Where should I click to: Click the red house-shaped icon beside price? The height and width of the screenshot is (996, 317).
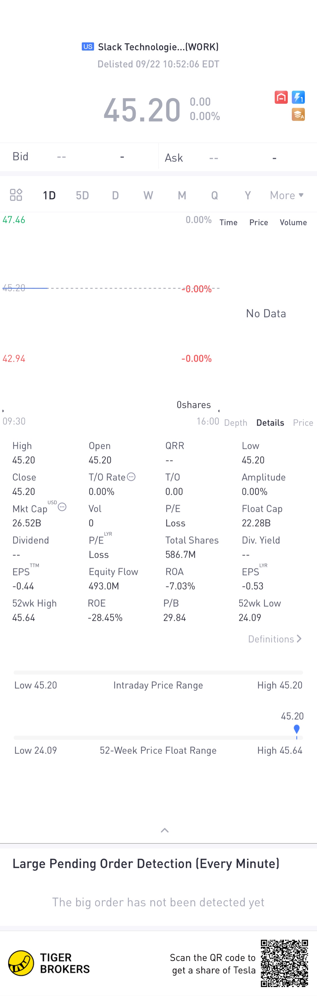click(281, 97)
